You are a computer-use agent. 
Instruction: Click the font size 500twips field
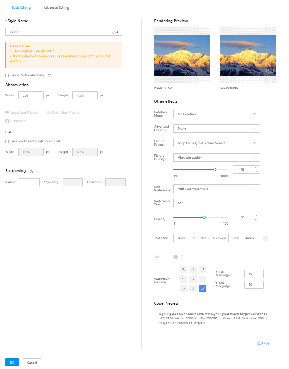pyautogui.click(x=218, y=238)
